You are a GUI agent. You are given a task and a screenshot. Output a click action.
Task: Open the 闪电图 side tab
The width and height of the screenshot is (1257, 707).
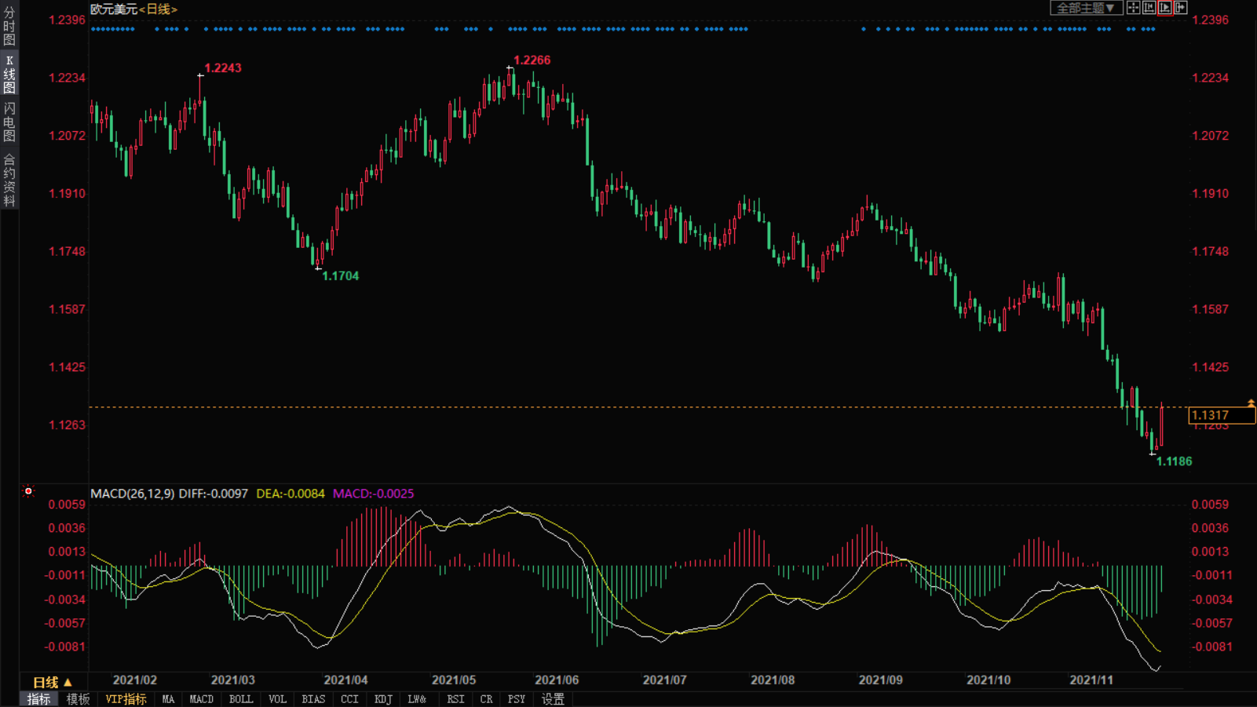pyautogui.click(x=9, y=122)
